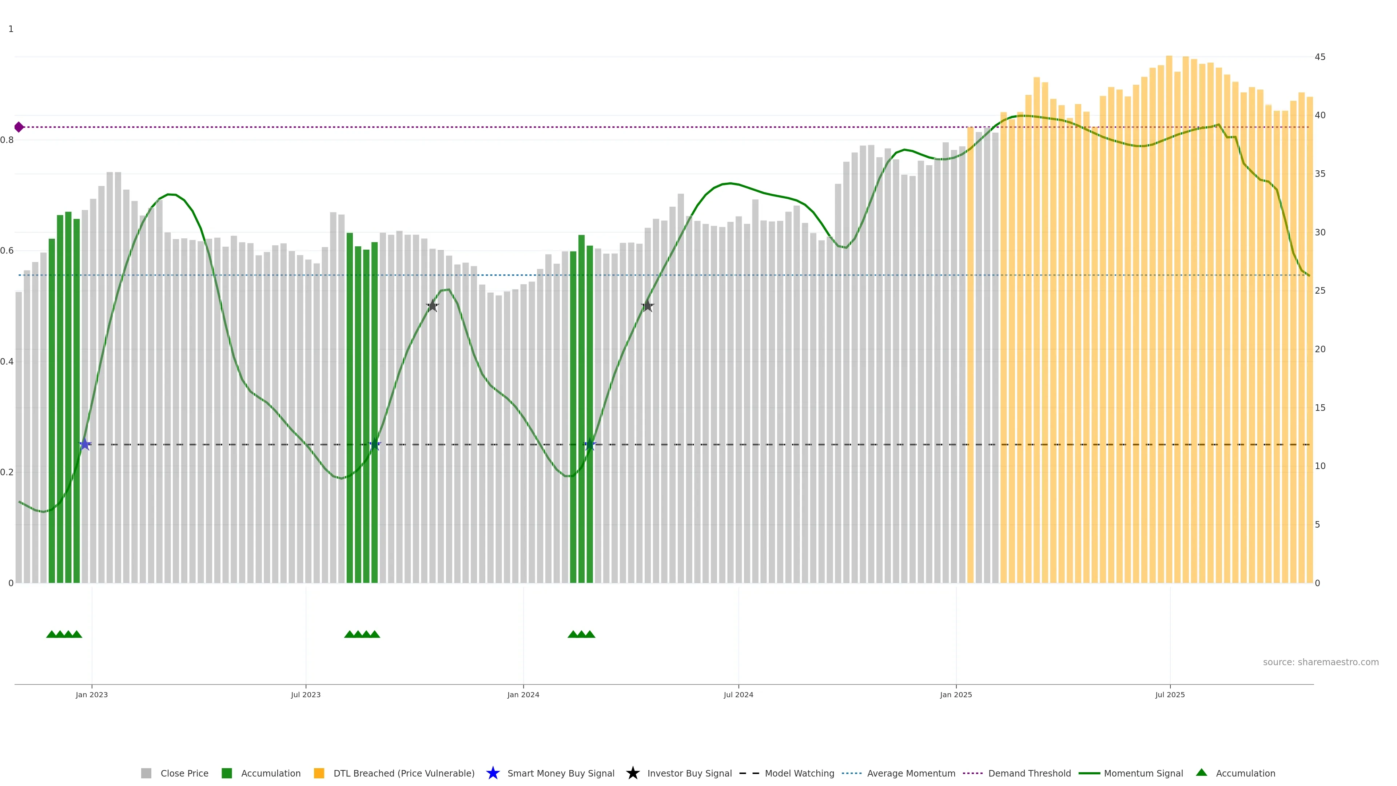
Task: Click the blue dotted Average Momentum legend icon
Action: [x=851, y=773]
